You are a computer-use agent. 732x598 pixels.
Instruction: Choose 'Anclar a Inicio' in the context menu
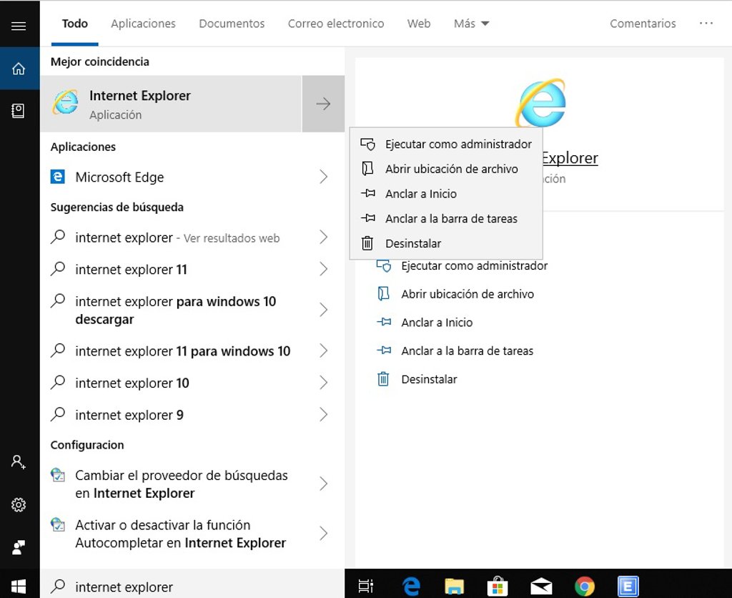click(x=446, y=193)
